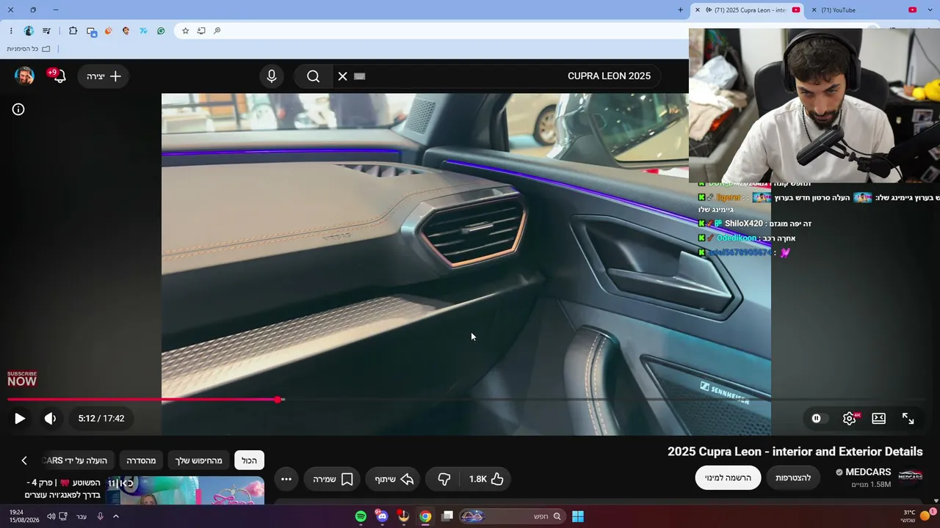Image resolution: width=940 pixels, height=528 pixels.
Task: Open the MEDCARS channel logo
Action: tap(910, 477)
